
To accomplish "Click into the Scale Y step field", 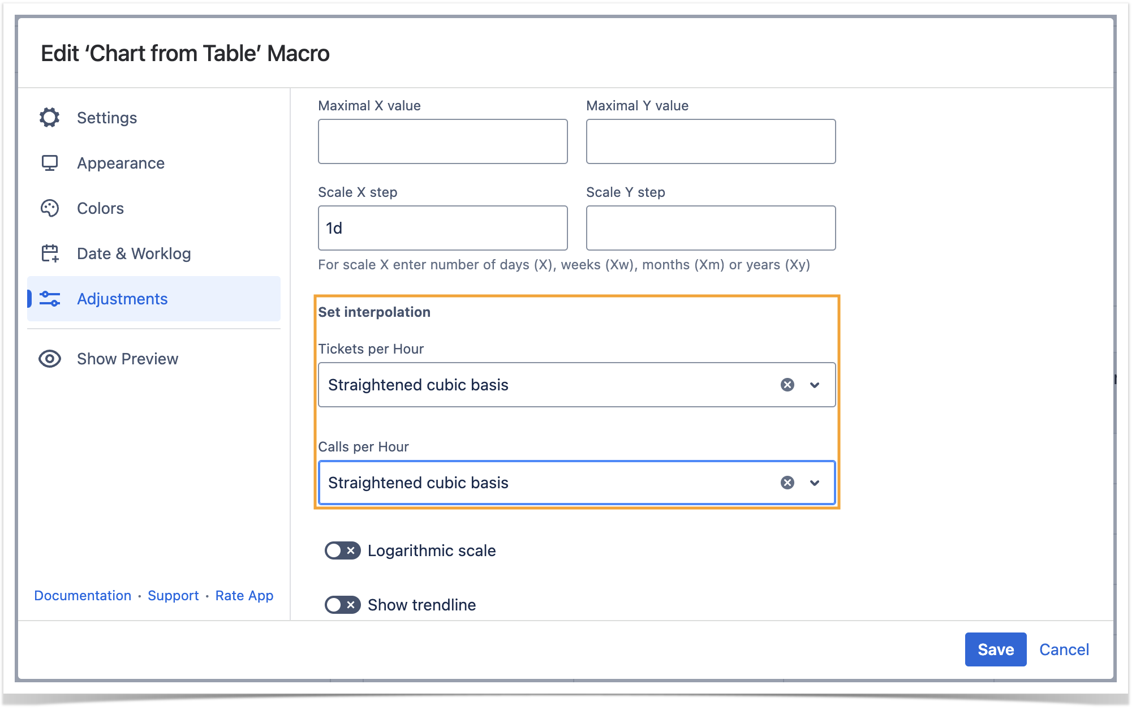I will tap(711, 228).
